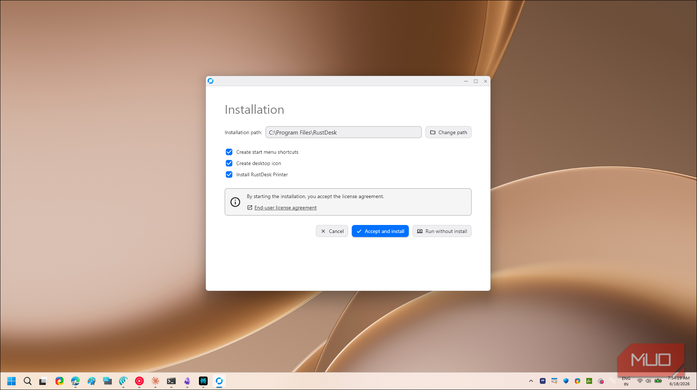This screenshot has width=697, height=390.
Task: Open Obsidian from the taskbar
Action: click(187, 381)
